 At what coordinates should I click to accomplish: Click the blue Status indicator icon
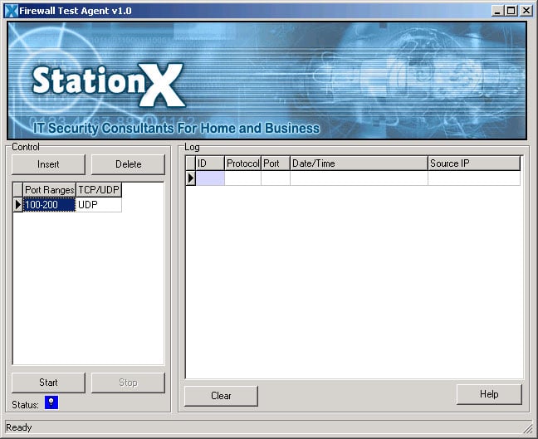[51, 402]
